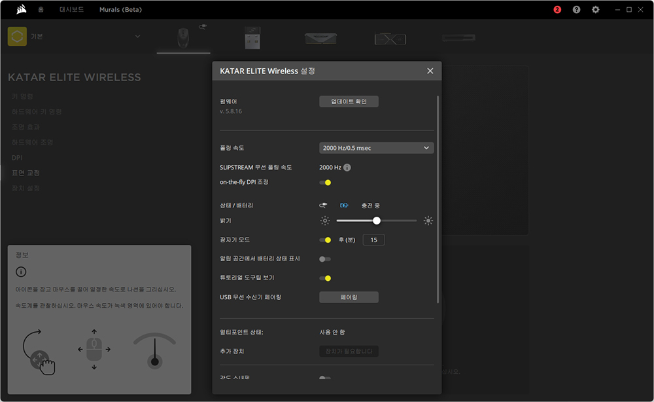Open the help question mark icon

click(576, 10)
